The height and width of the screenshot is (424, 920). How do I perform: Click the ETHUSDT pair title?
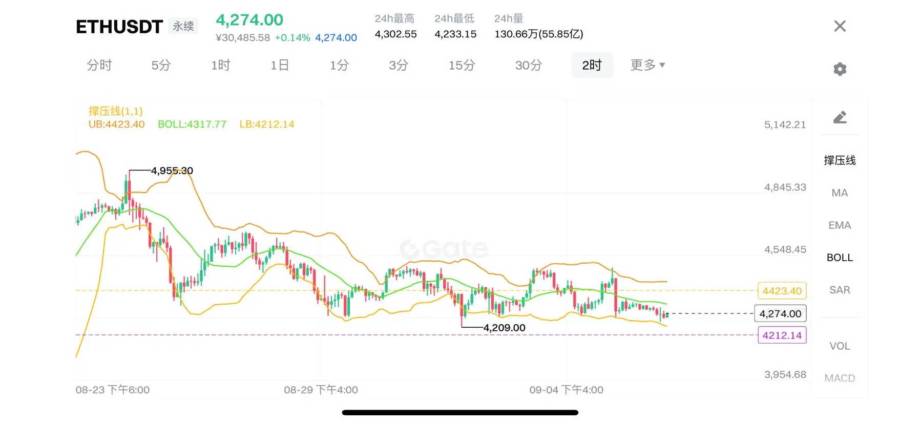(x=119, y=27)
